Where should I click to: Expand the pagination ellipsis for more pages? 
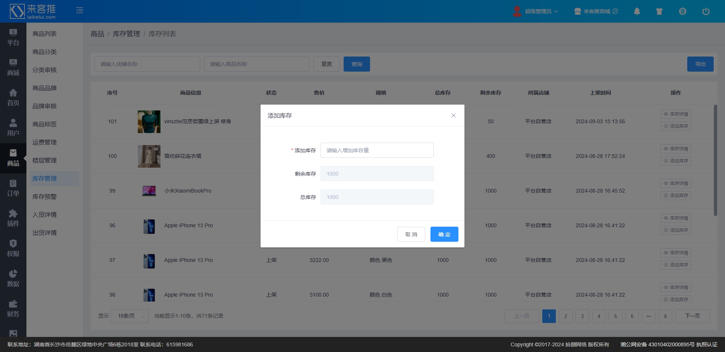click(x=648, y=316)
